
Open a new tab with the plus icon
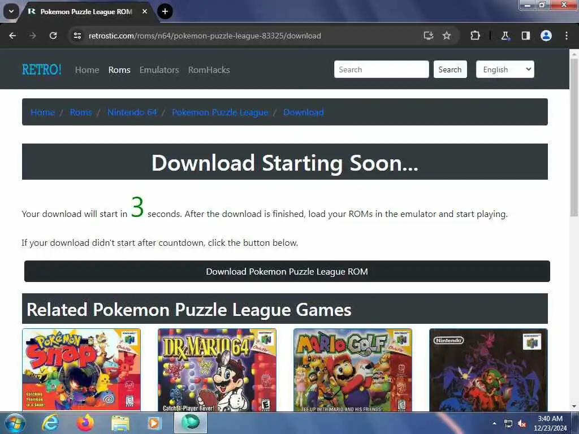(x=165, y=11)
